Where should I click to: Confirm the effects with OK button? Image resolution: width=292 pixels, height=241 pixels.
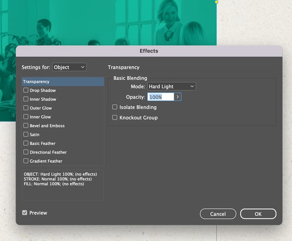(258, 214)
